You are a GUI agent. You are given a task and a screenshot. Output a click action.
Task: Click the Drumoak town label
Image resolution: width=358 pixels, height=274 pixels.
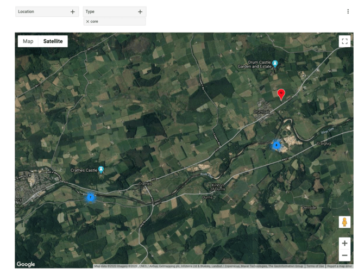click(261, 112)
